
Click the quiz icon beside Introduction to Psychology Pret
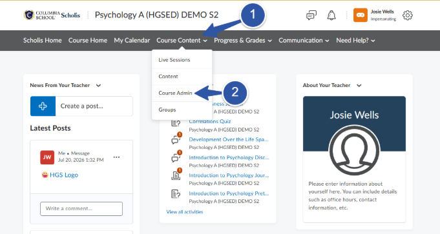(x=176, y=193)
